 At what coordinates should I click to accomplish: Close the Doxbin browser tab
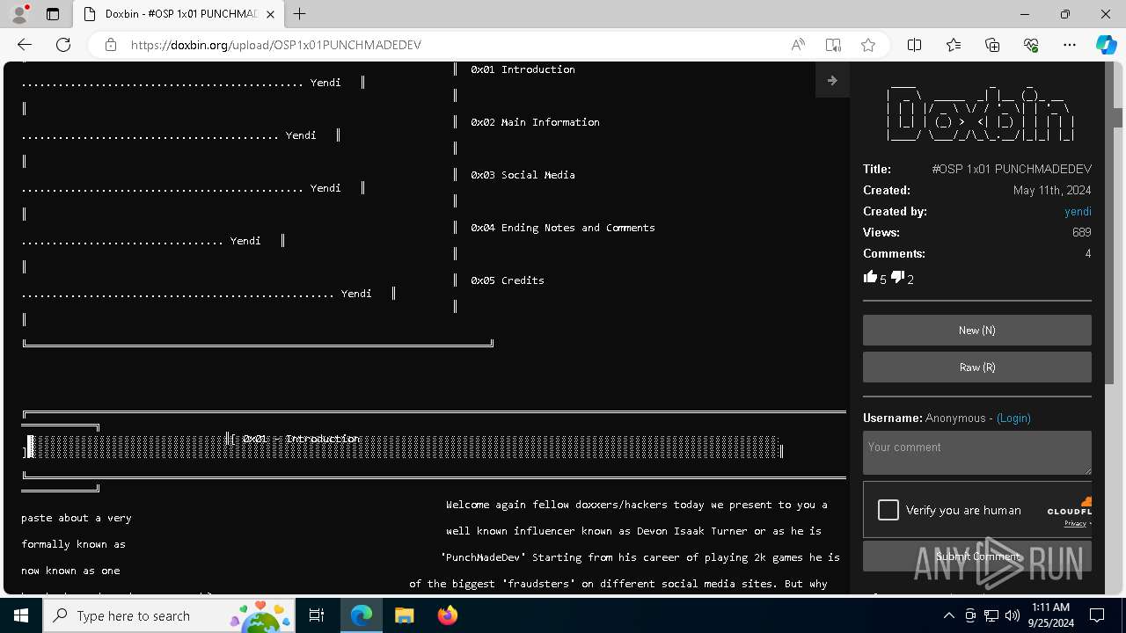pos(271,14)
